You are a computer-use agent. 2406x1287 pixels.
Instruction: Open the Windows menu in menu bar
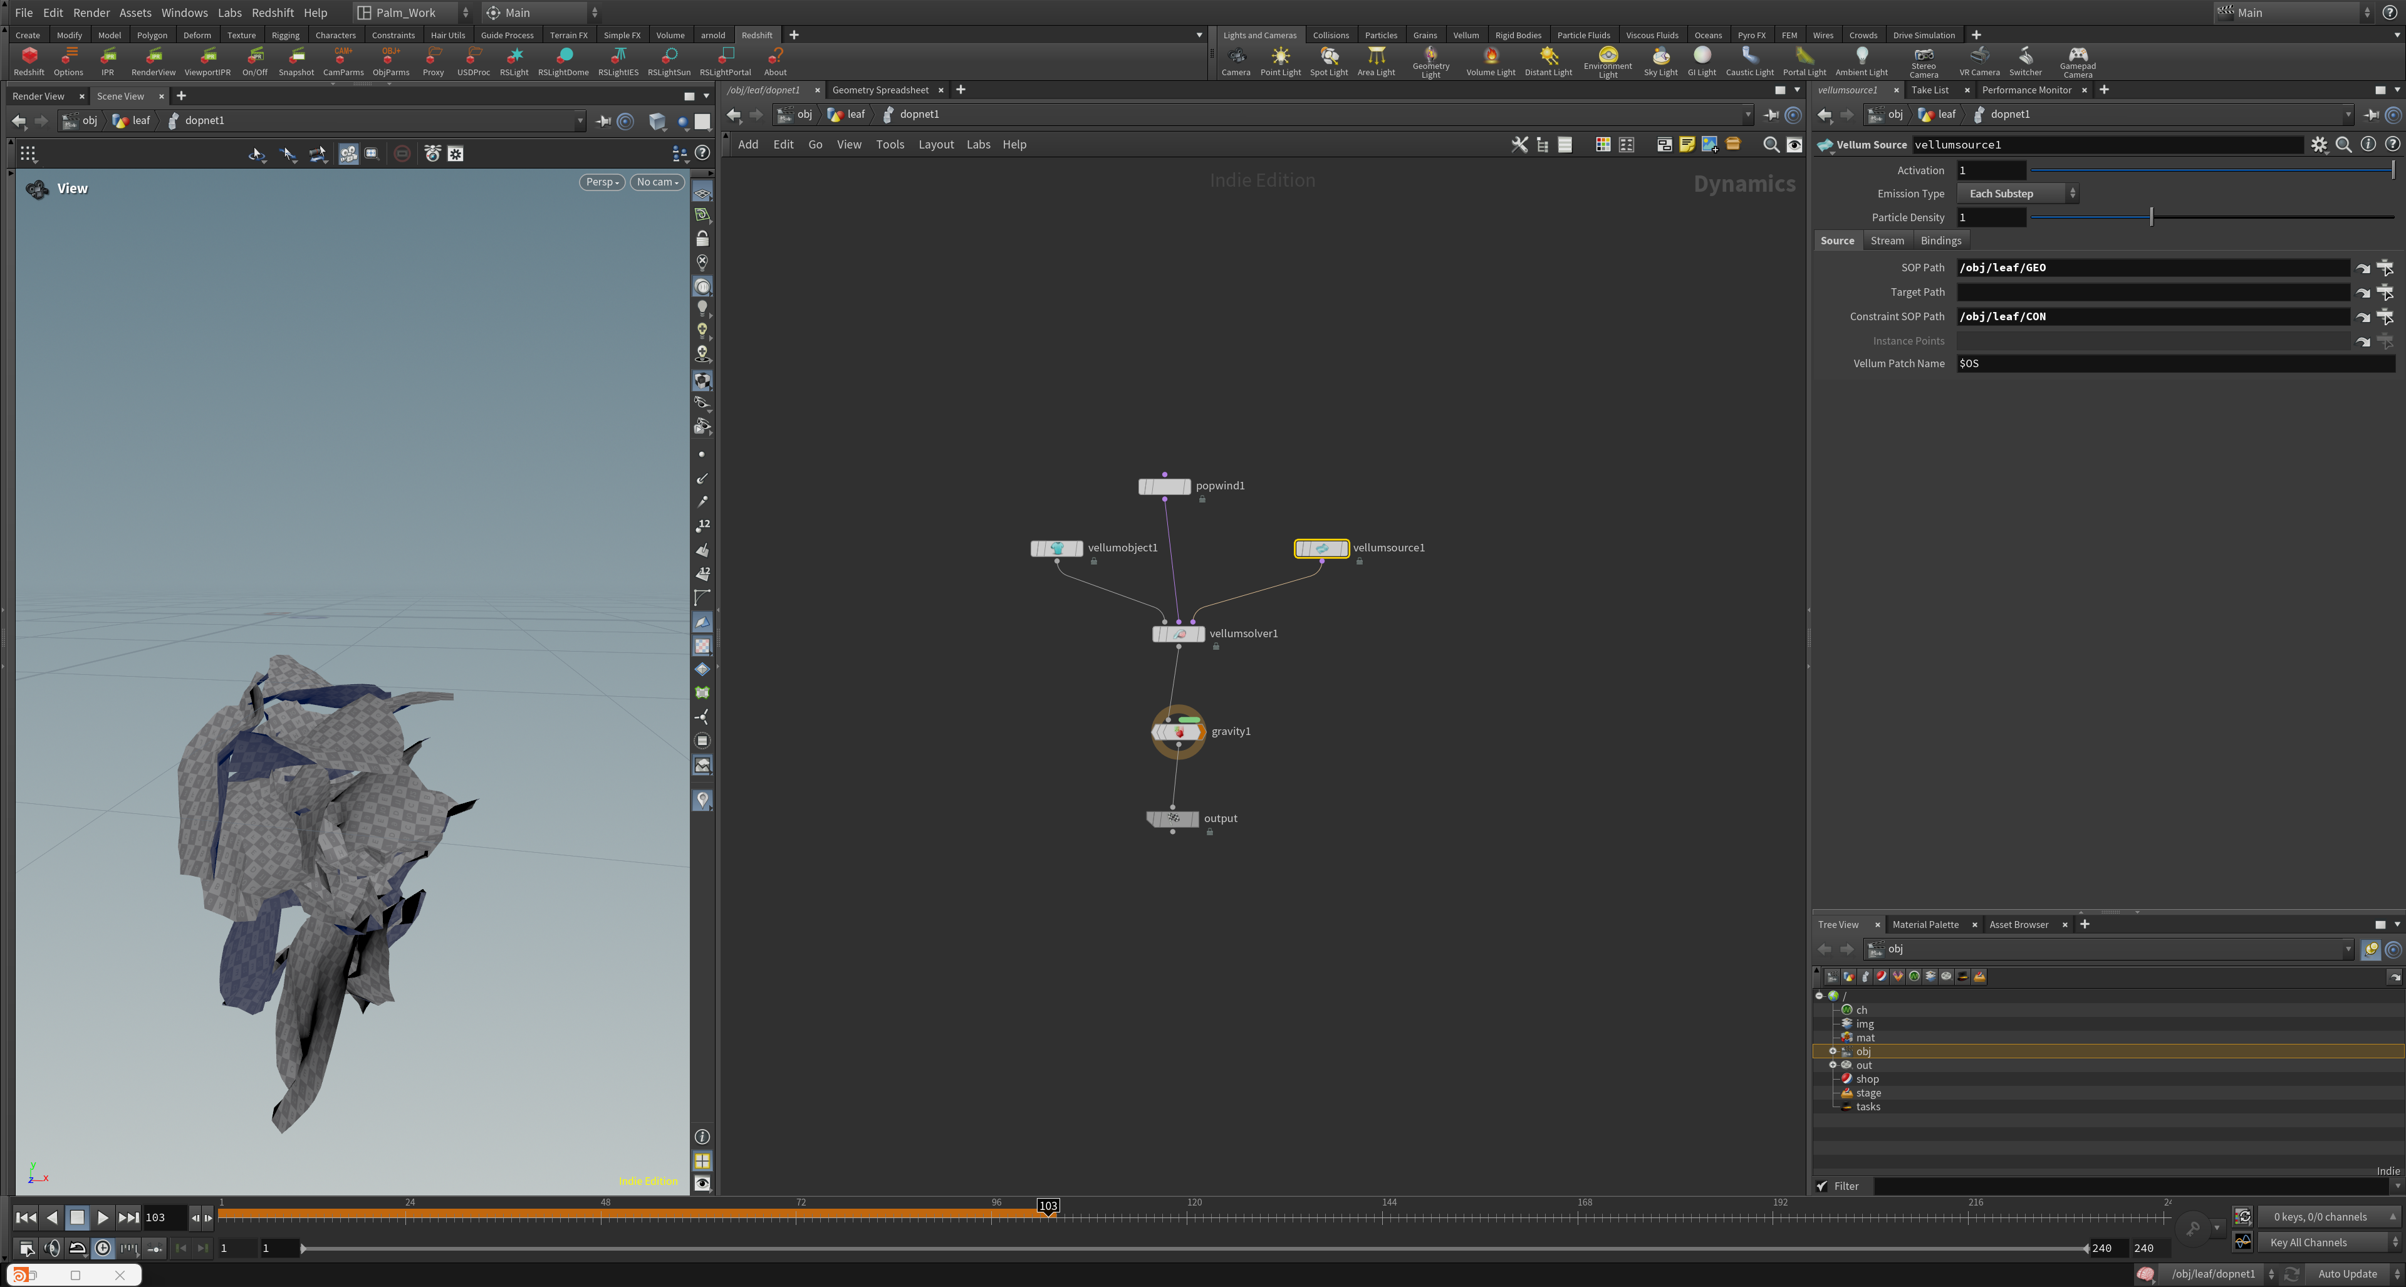click(x=184, y=12)
